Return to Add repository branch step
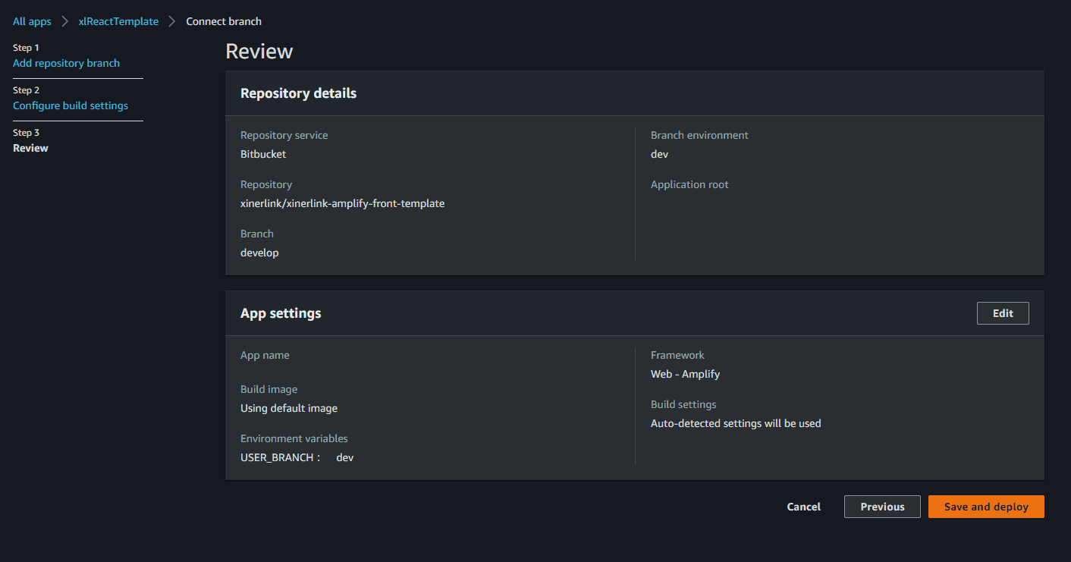 (66, 63)
